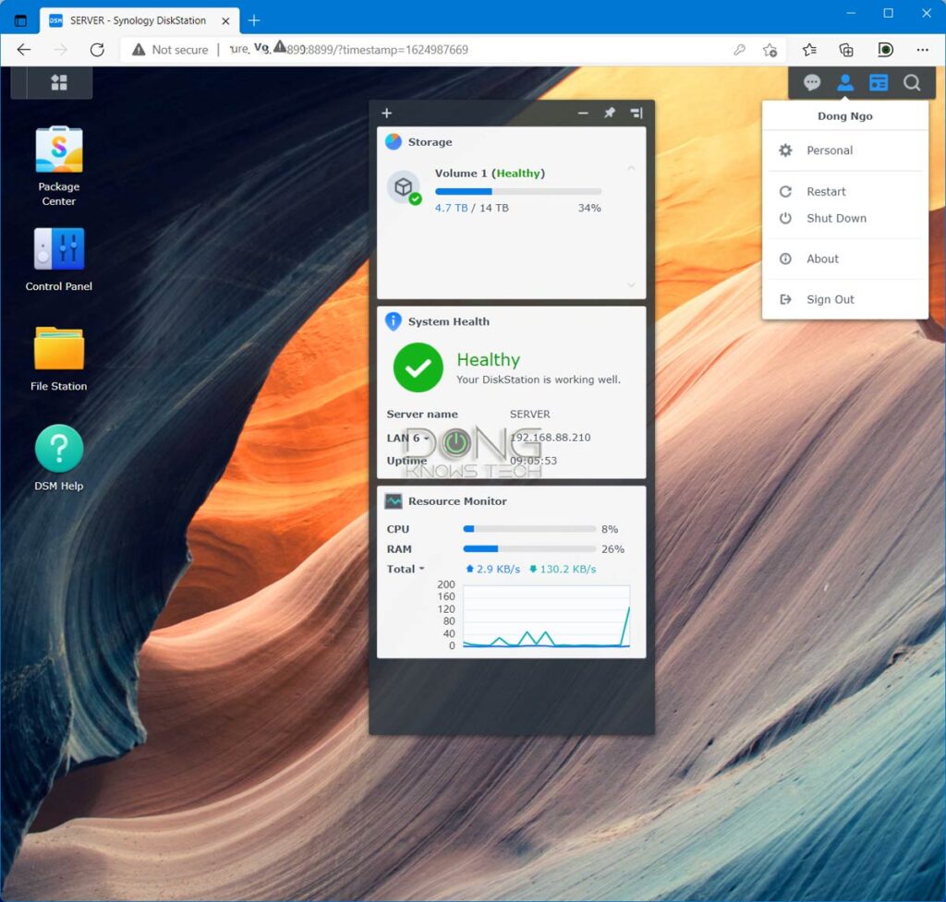Image resolution: width=946 pixels, height=902 pixels.
Task: Click the Storage widget pie icon
Action: click(x=394, y=141)
